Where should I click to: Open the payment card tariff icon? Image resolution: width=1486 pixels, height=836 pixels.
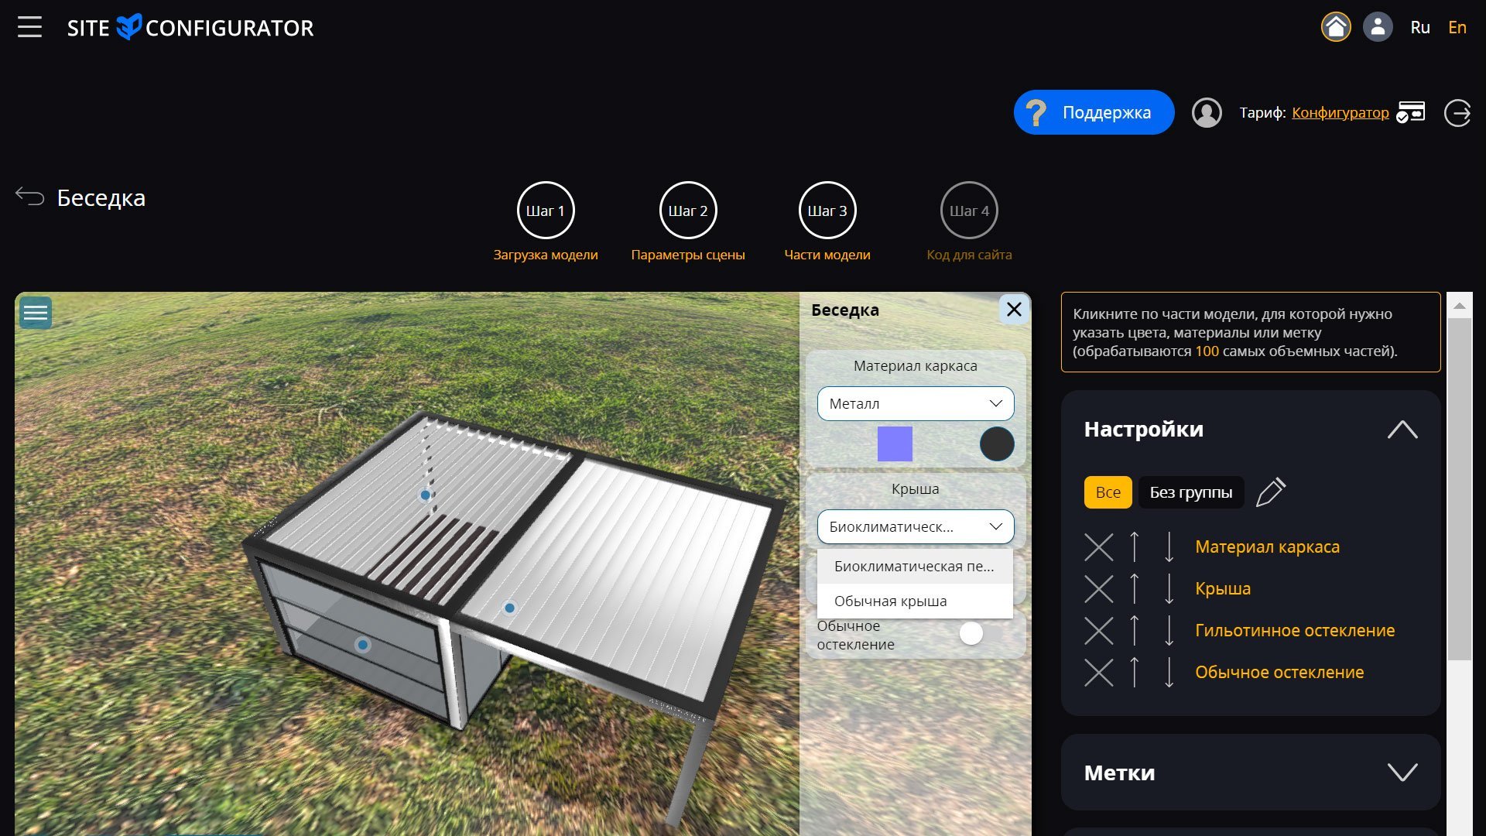coord(1410,112)
